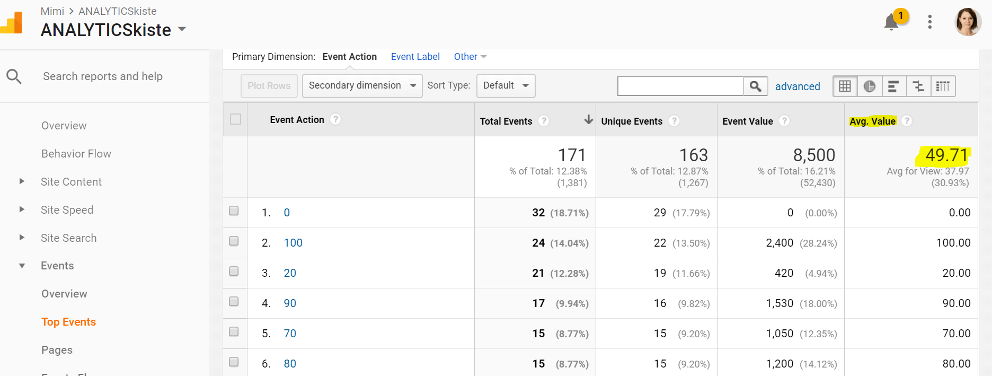Viewport: 992px width, 376px height.
Task: Switch to the data table view
Action: click(x=845, y=86)
